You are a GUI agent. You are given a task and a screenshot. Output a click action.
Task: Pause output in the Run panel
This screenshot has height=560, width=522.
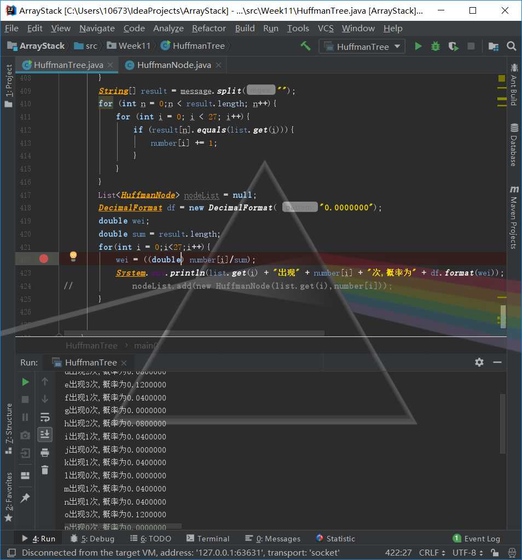tap(25, 417)
